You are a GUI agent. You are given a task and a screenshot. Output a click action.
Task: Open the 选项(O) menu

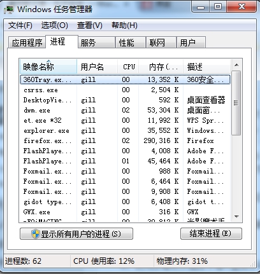[55, 25]
